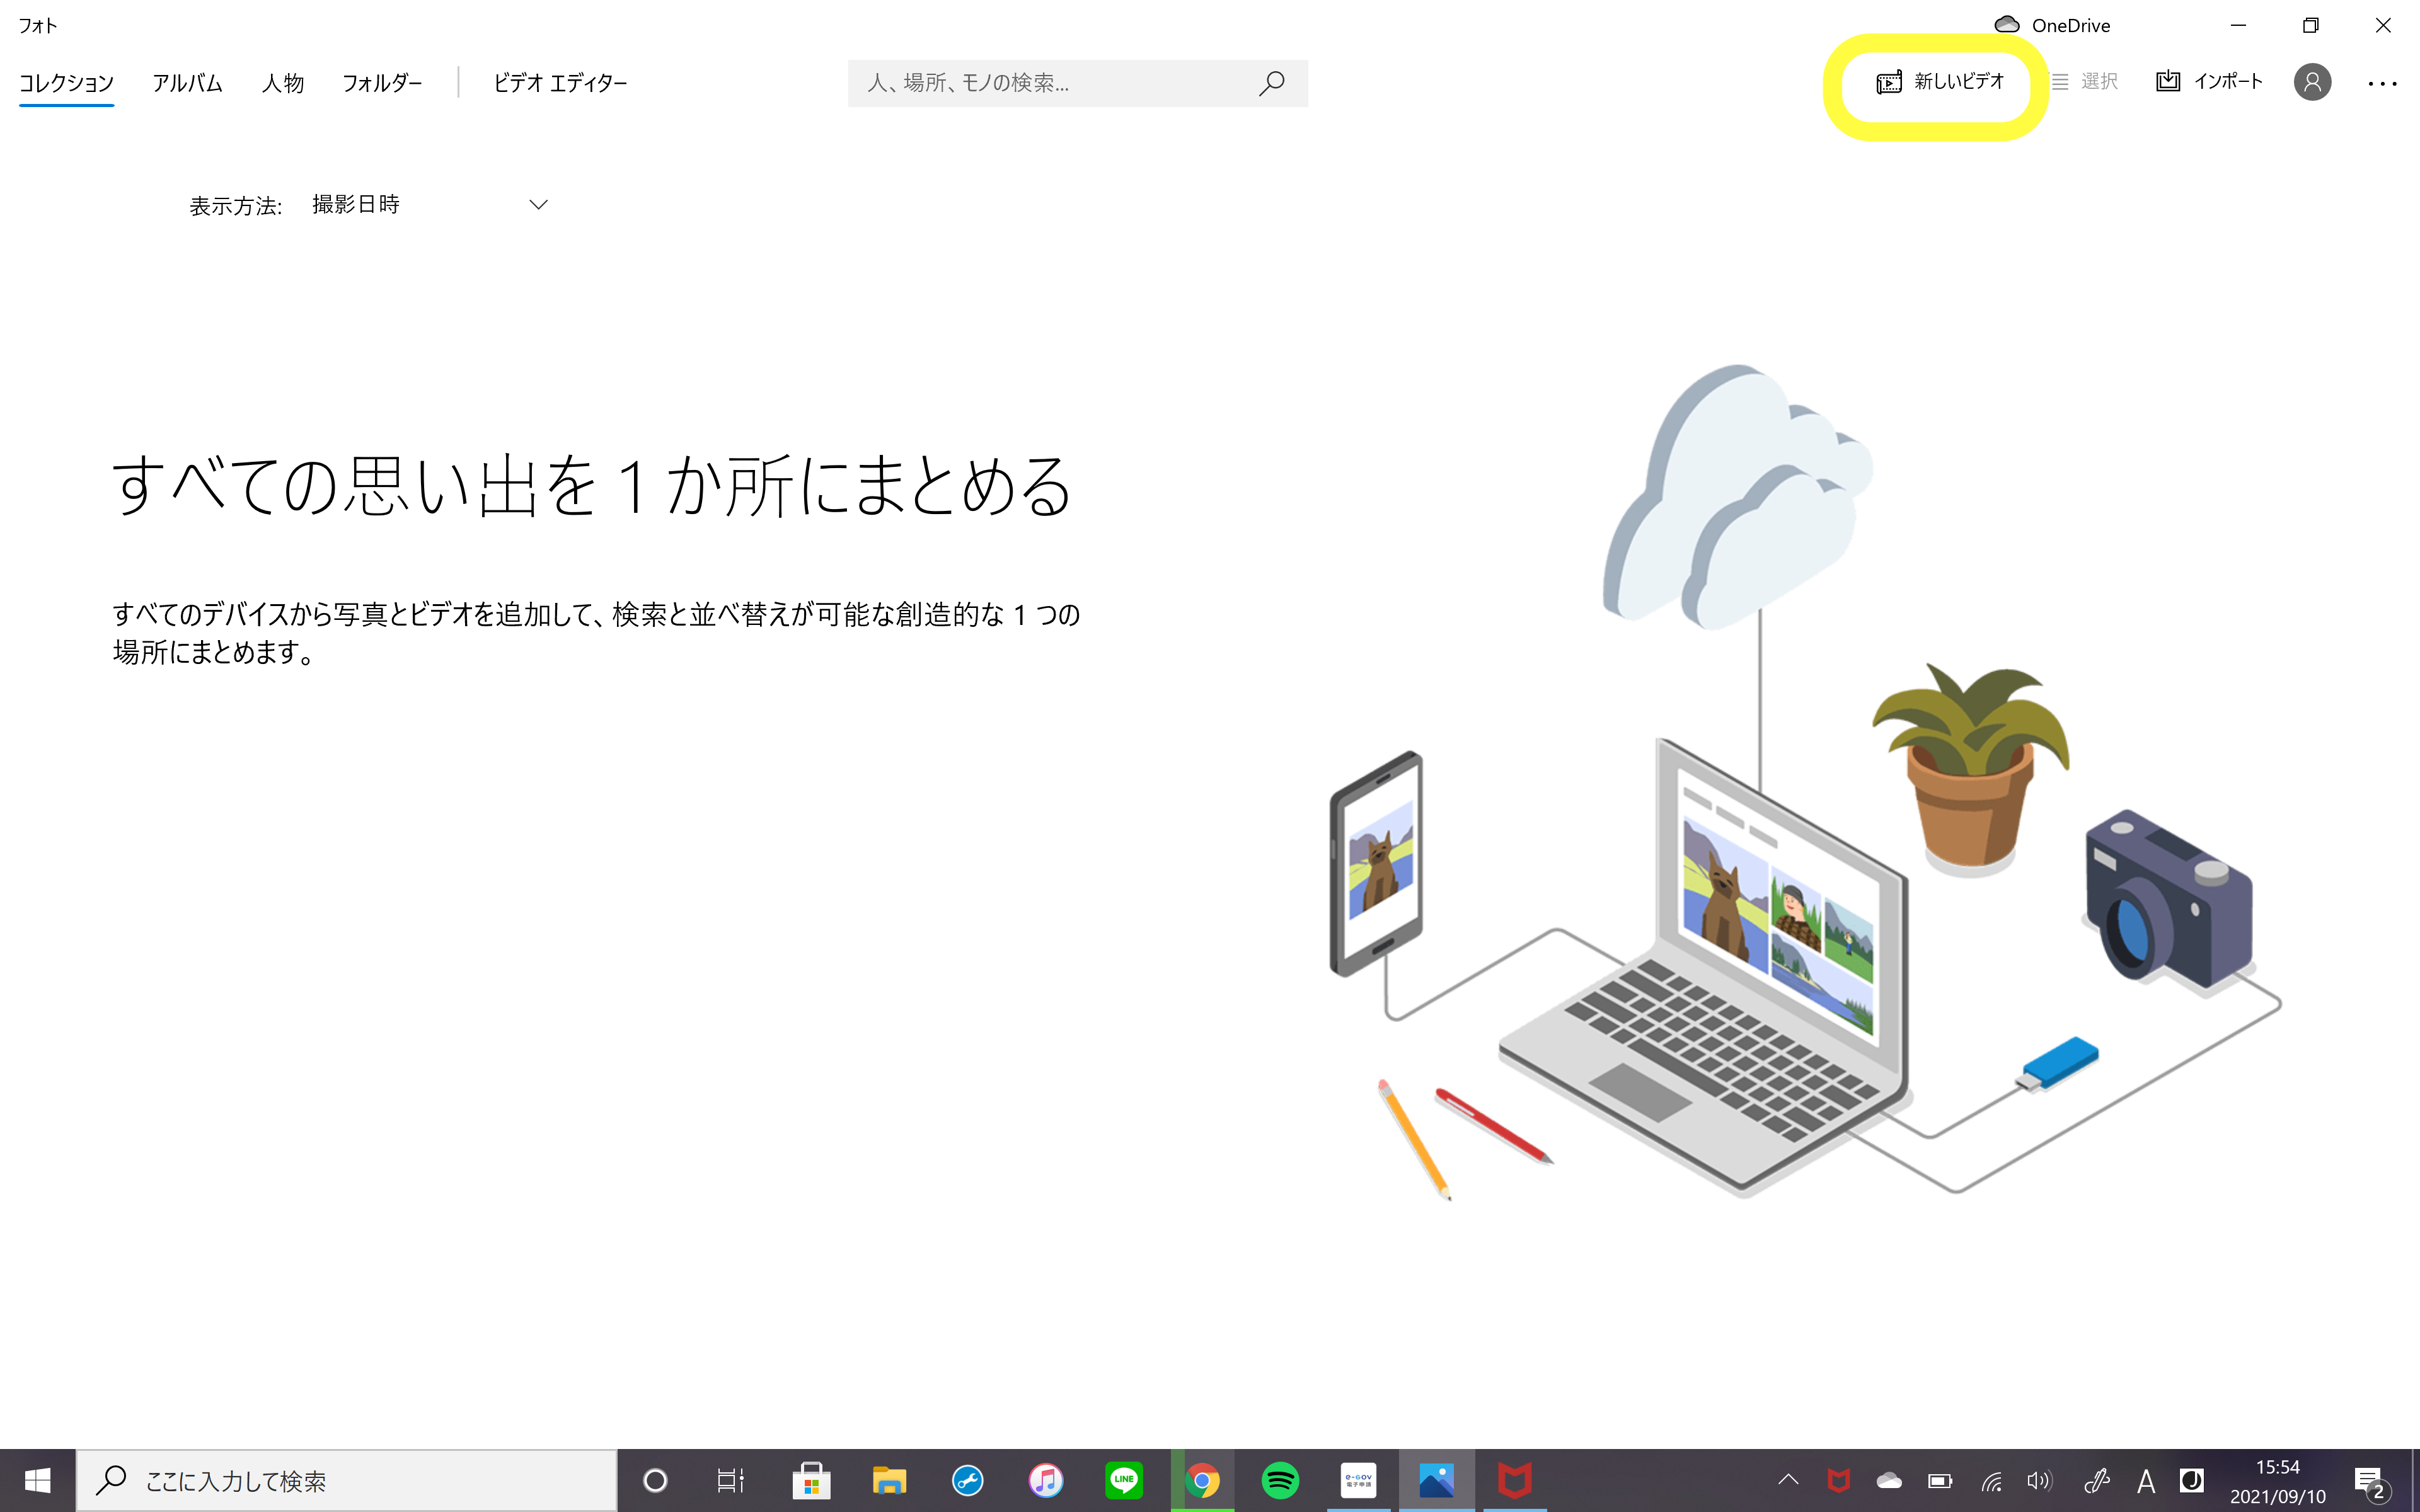Open the three-dot more options menu
This screenshot has height=1512, width=2420.
coord(2382,84)
